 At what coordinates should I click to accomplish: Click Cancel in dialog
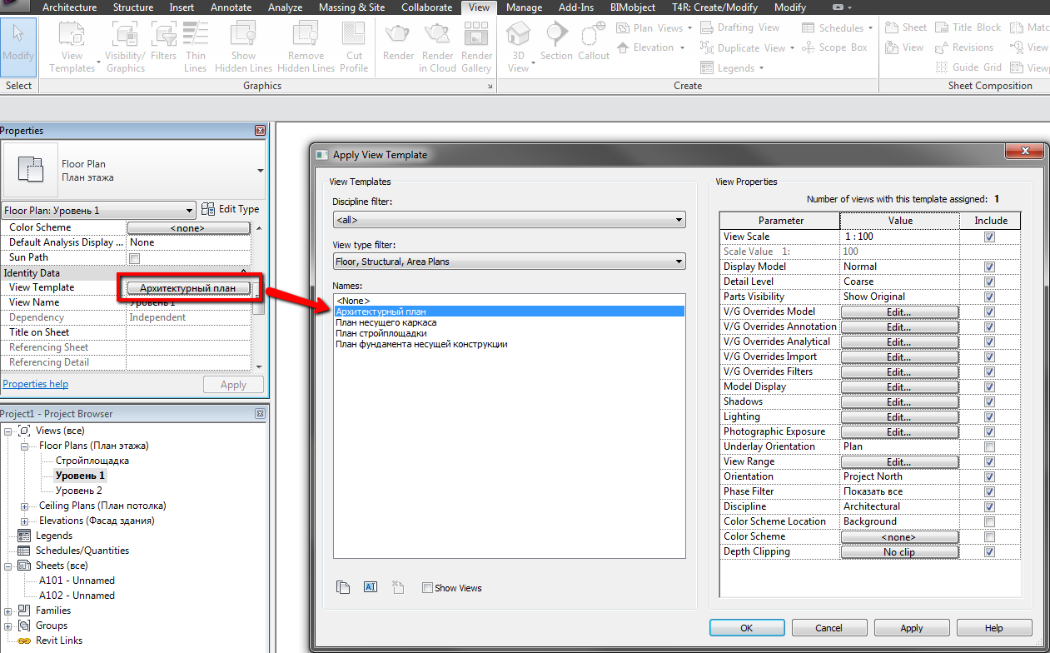(829, 628)
